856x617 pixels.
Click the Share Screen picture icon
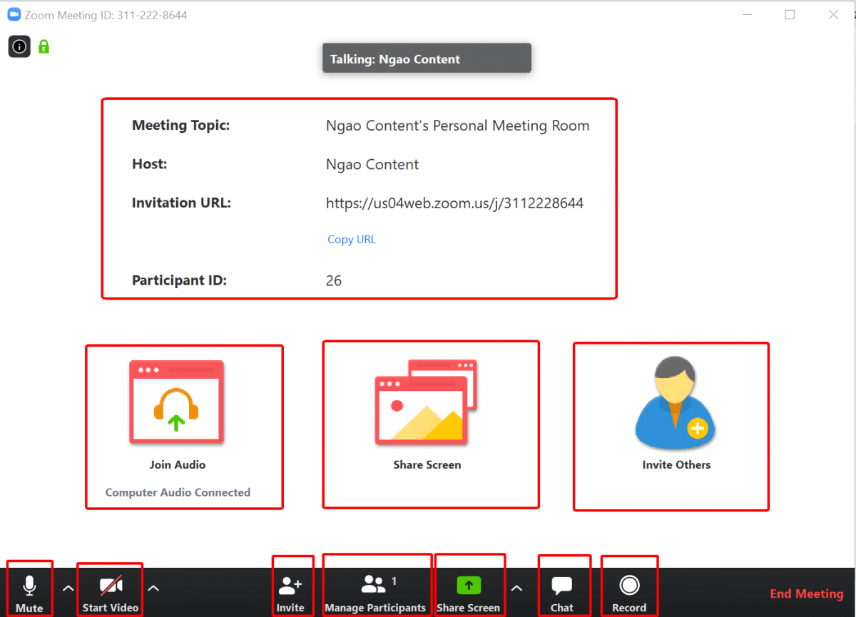(x=426, y=402)
